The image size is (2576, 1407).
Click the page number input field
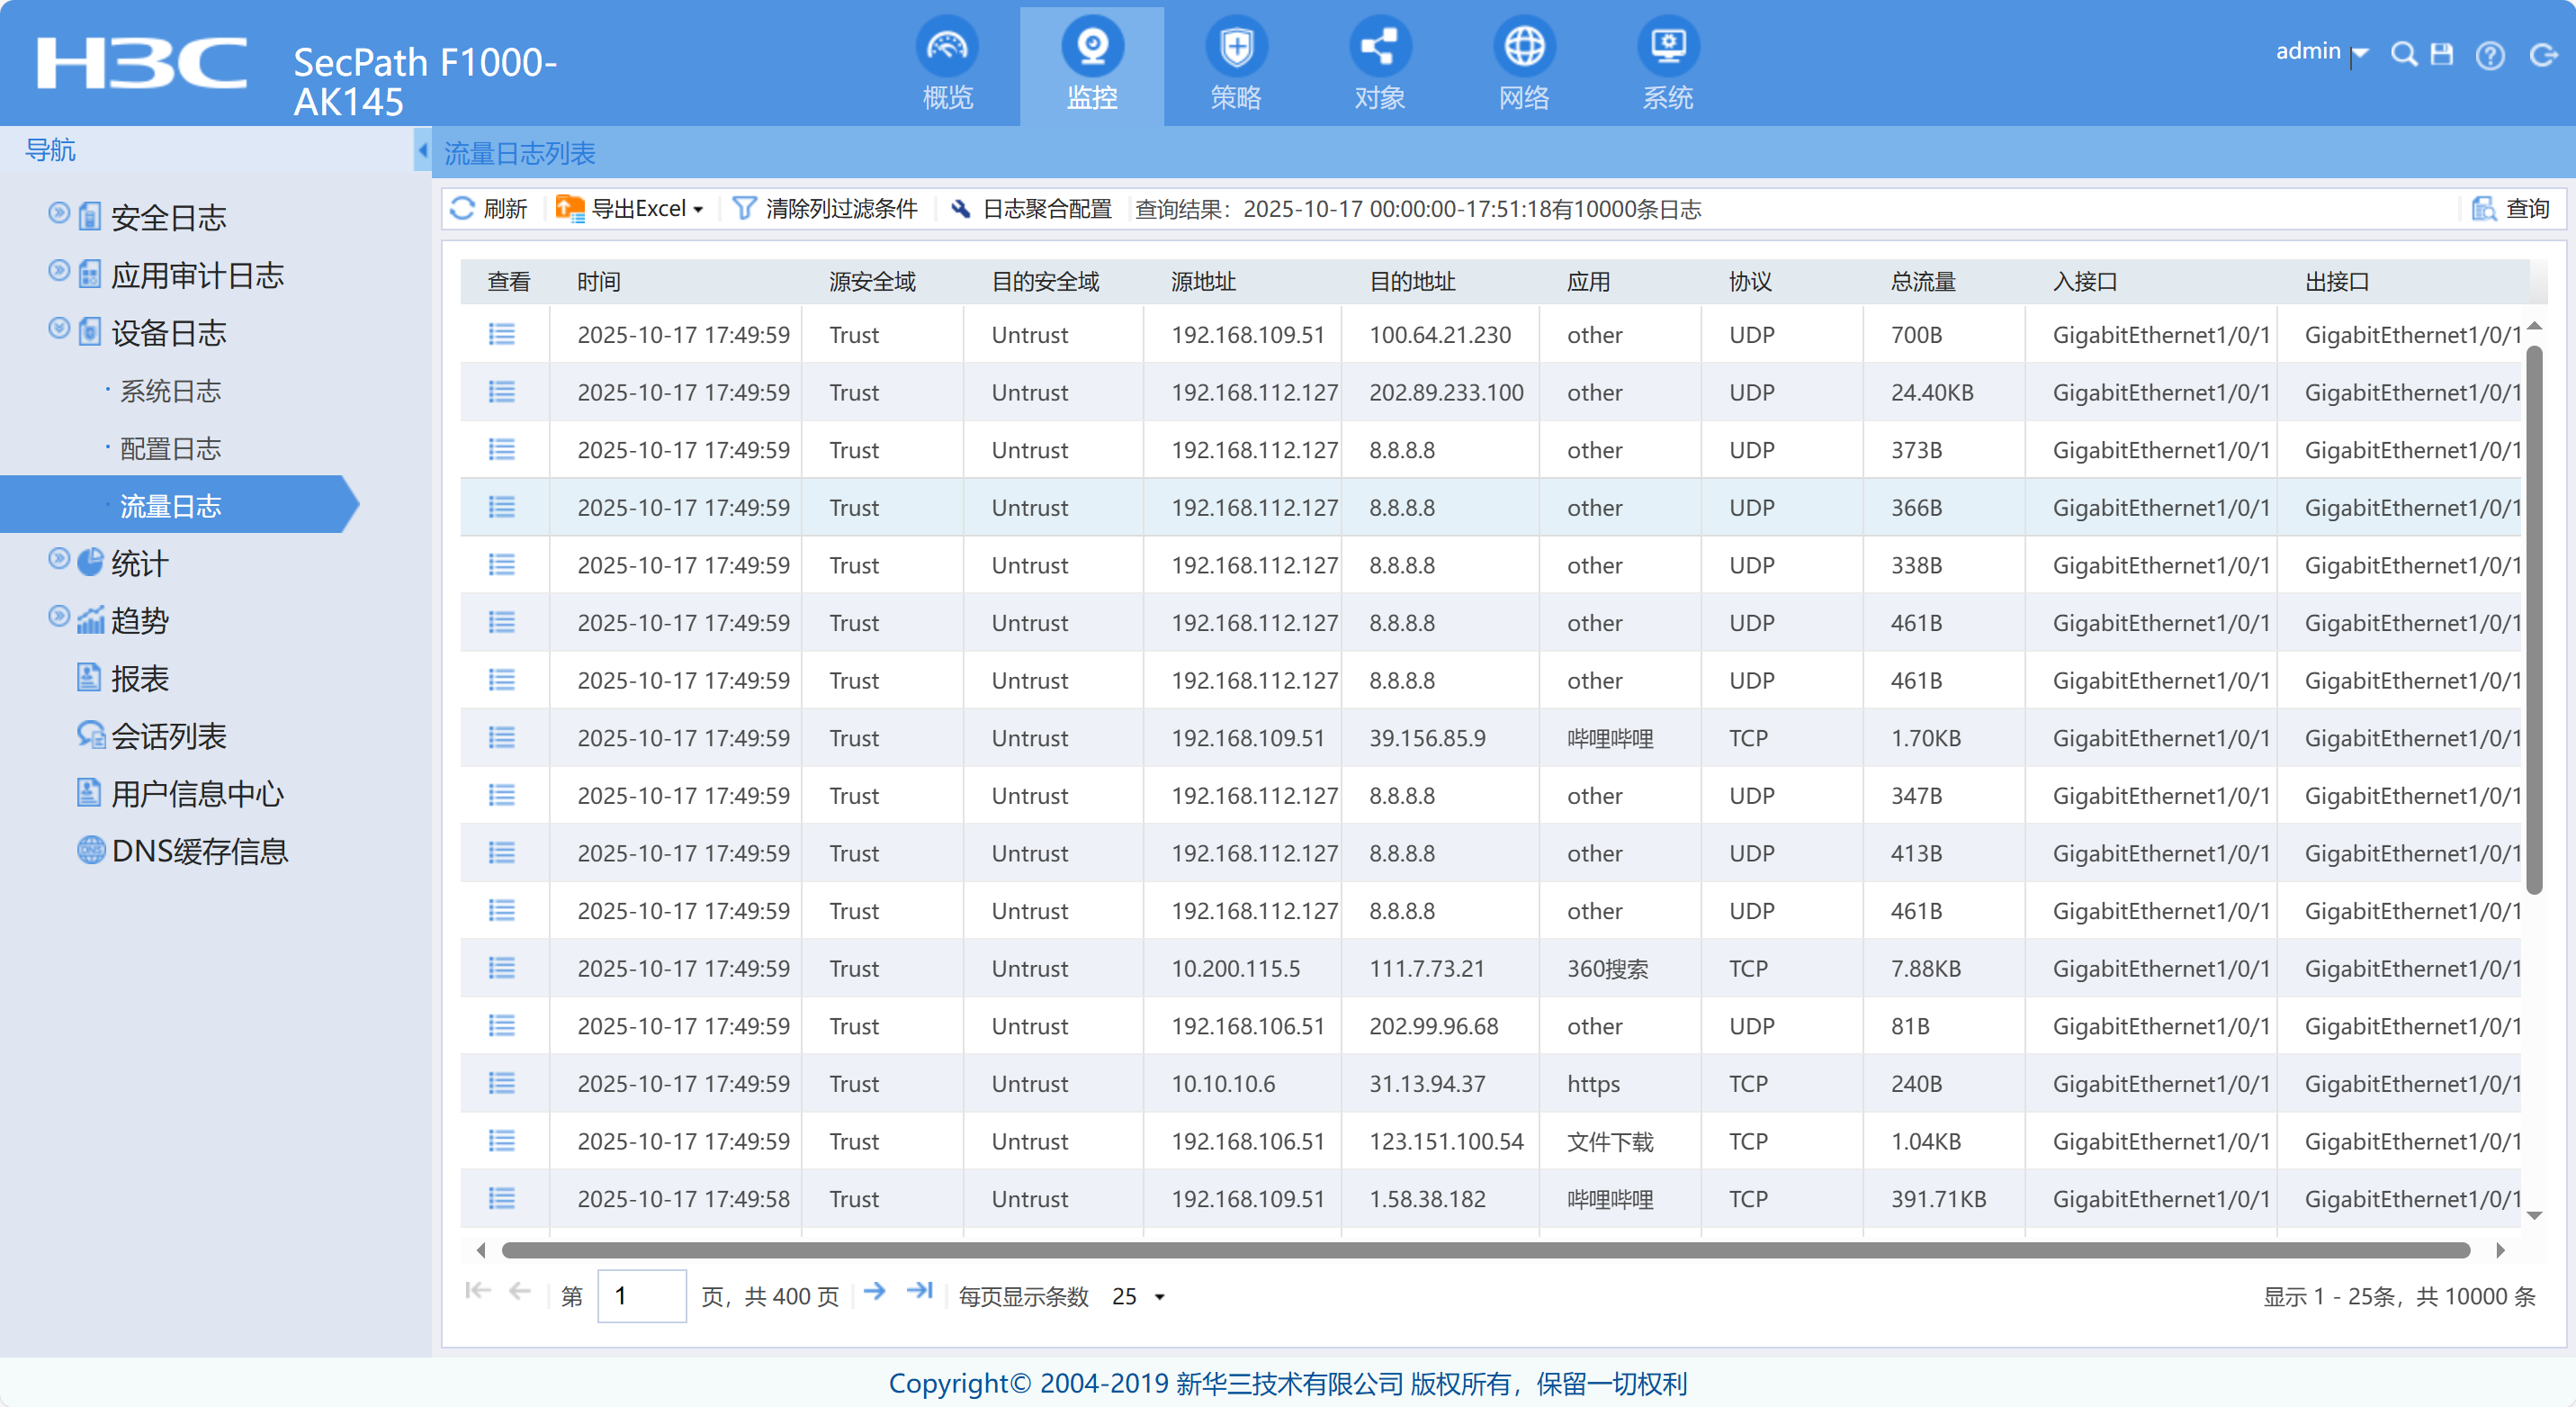tap(641, 1297)
